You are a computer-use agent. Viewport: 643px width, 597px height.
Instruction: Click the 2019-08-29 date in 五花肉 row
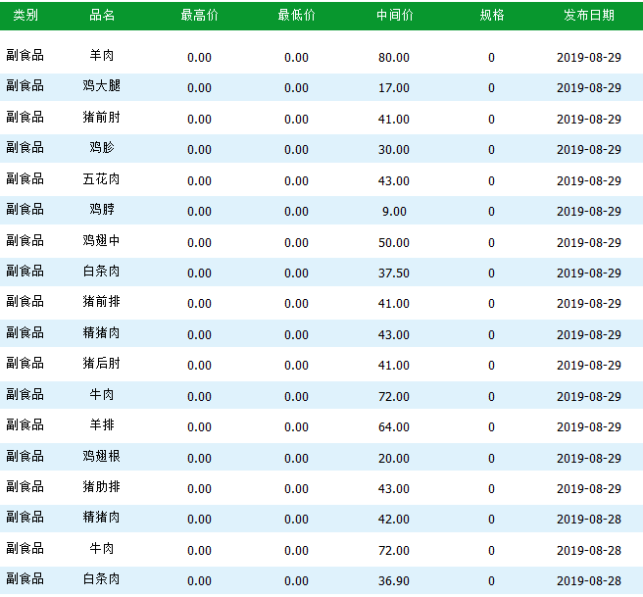pos(589,180)
